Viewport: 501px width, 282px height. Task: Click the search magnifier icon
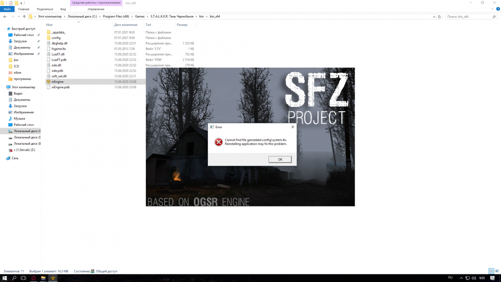click(x=494, y=17)
